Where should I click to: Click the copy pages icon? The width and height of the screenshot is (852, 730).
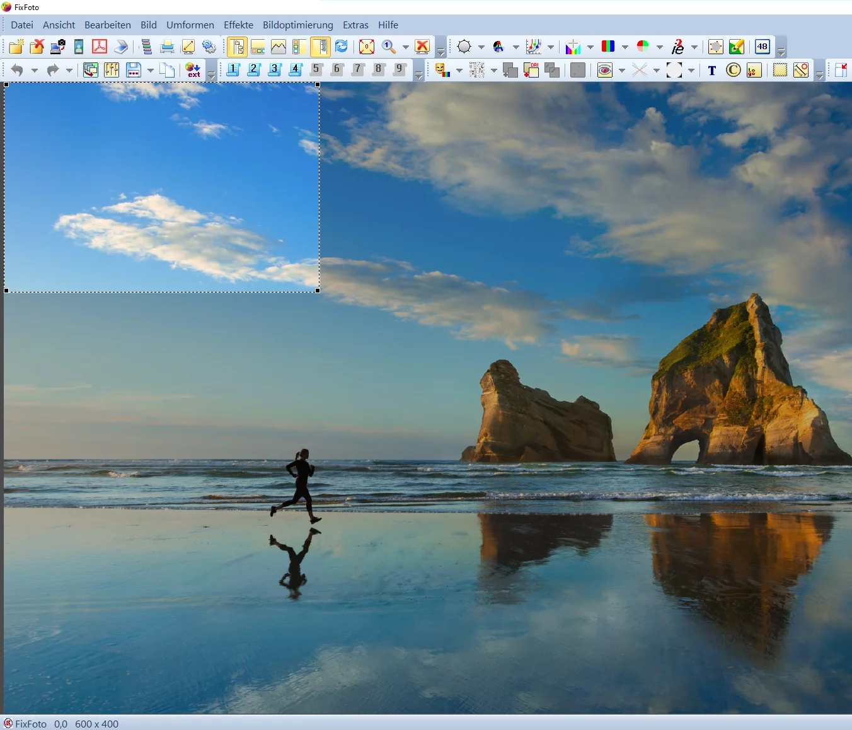coord(167,70)
